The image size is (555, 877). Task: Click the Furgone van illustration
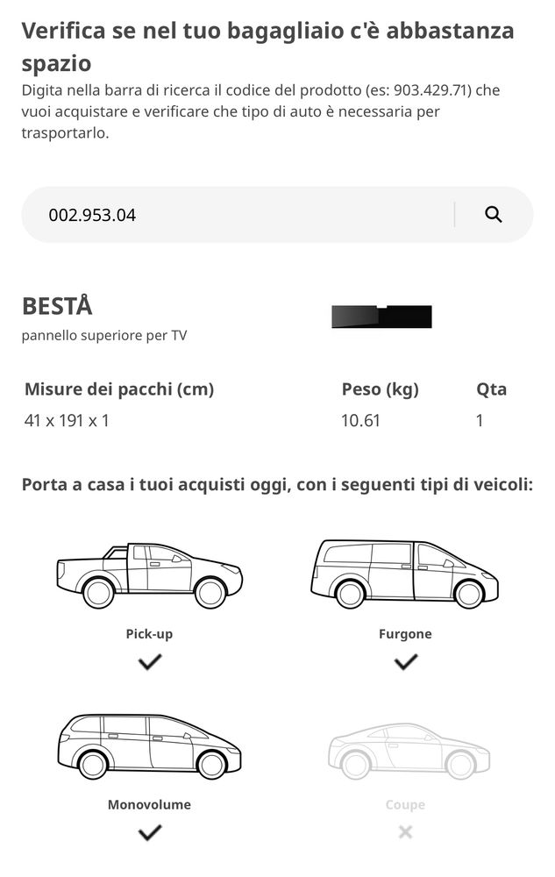pyautogui.click(x=404, y=573)
